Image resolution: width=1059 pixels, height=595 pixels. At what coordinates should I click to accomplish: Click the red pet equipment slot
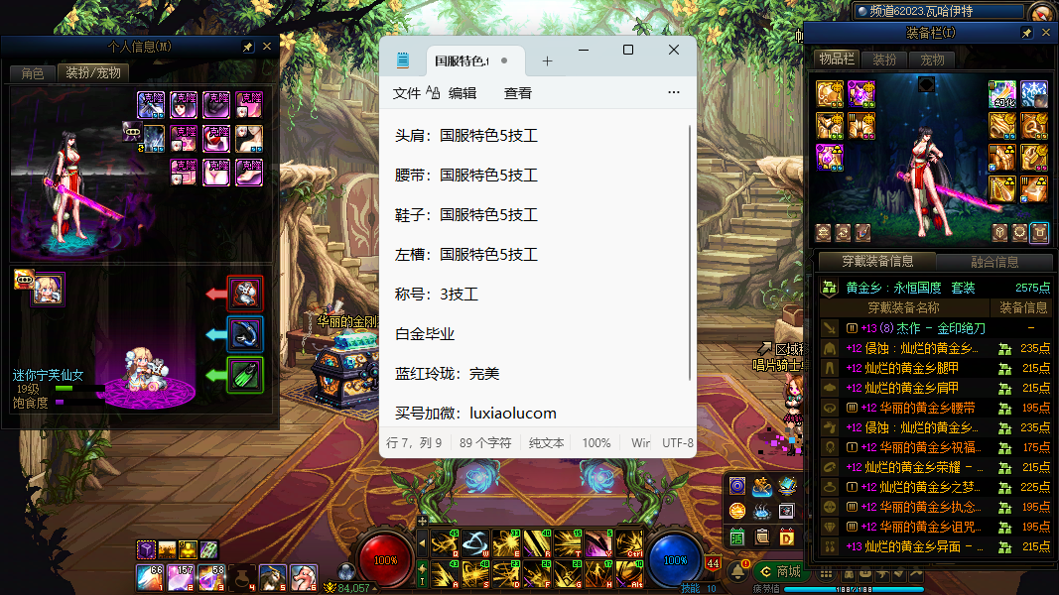(245, 294)
